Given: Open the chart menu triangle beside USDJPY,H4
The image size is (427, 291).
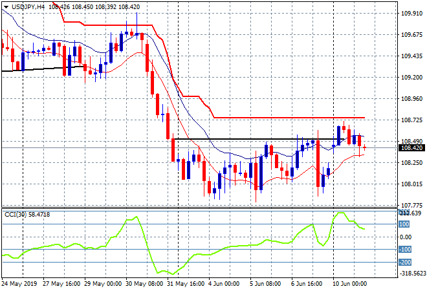Looking at the screenshot, I should pos(6,7).
